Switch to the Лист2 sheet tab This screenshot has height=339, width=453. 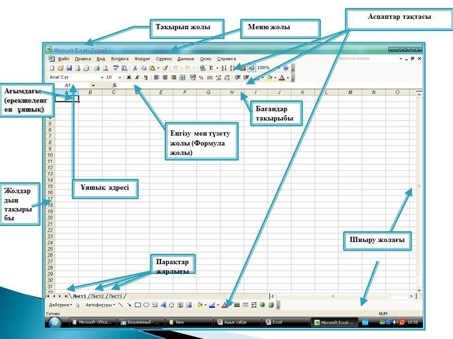pyautogui.click(x=97, y=296)
